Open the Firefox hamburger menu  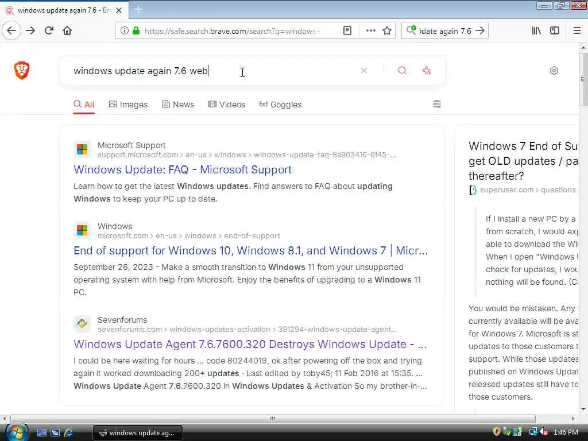tap(577, 31)
